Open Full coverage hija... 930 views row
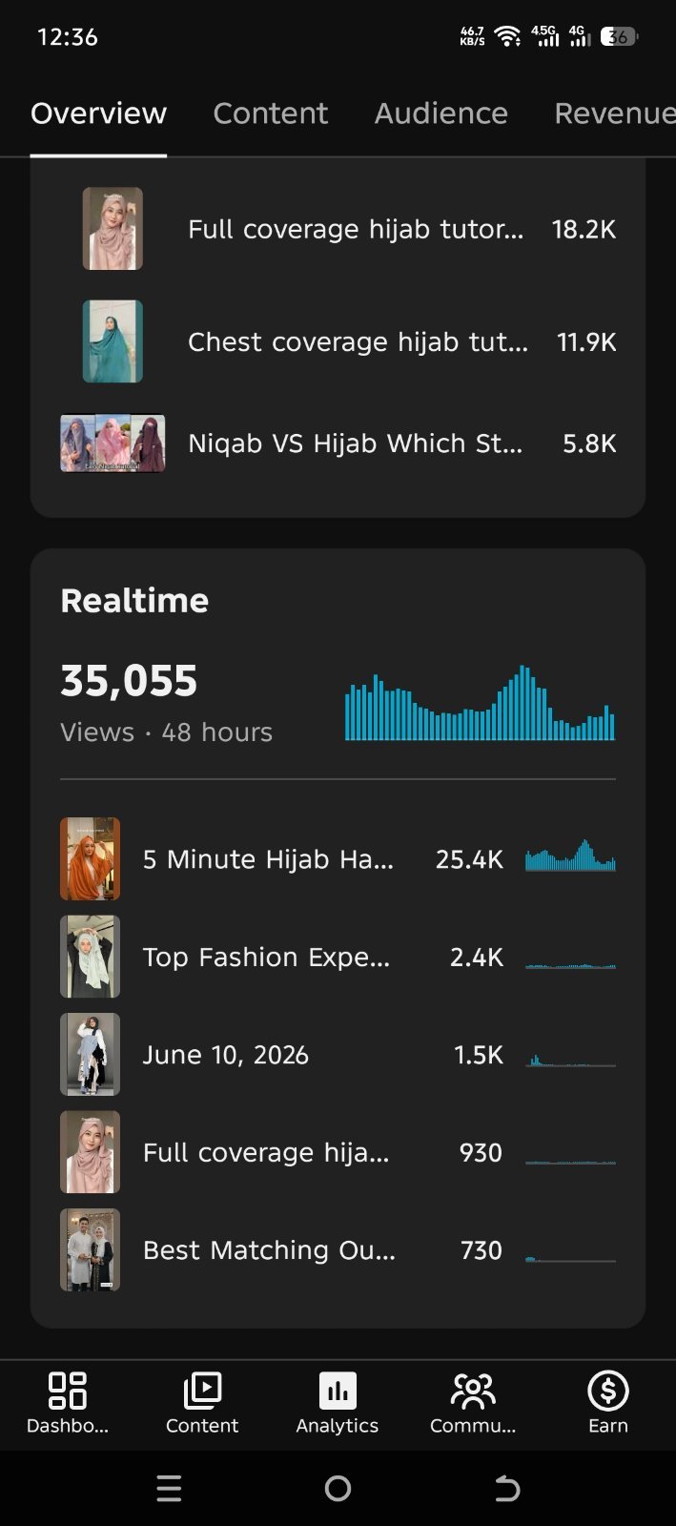This screenshot has width=676, height=1526. click(x=338, y=1152)
